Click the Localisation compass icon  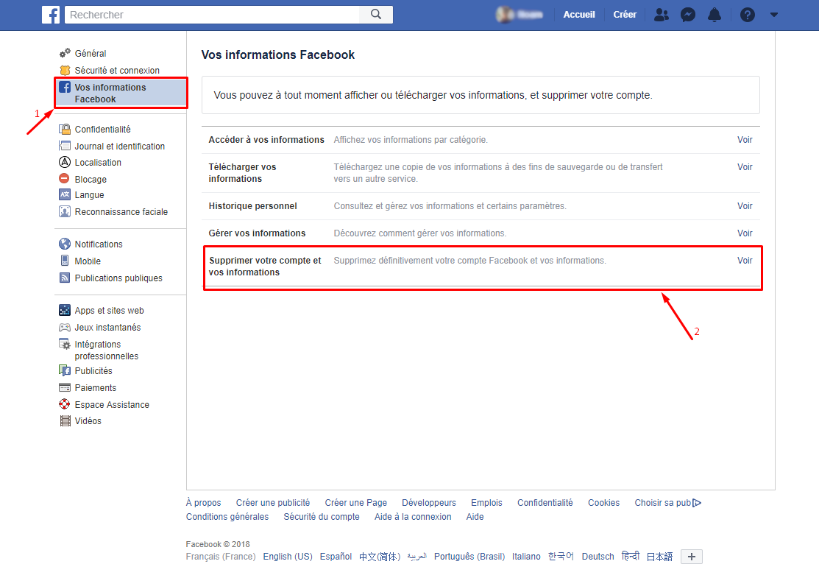[x=65, y=162]
